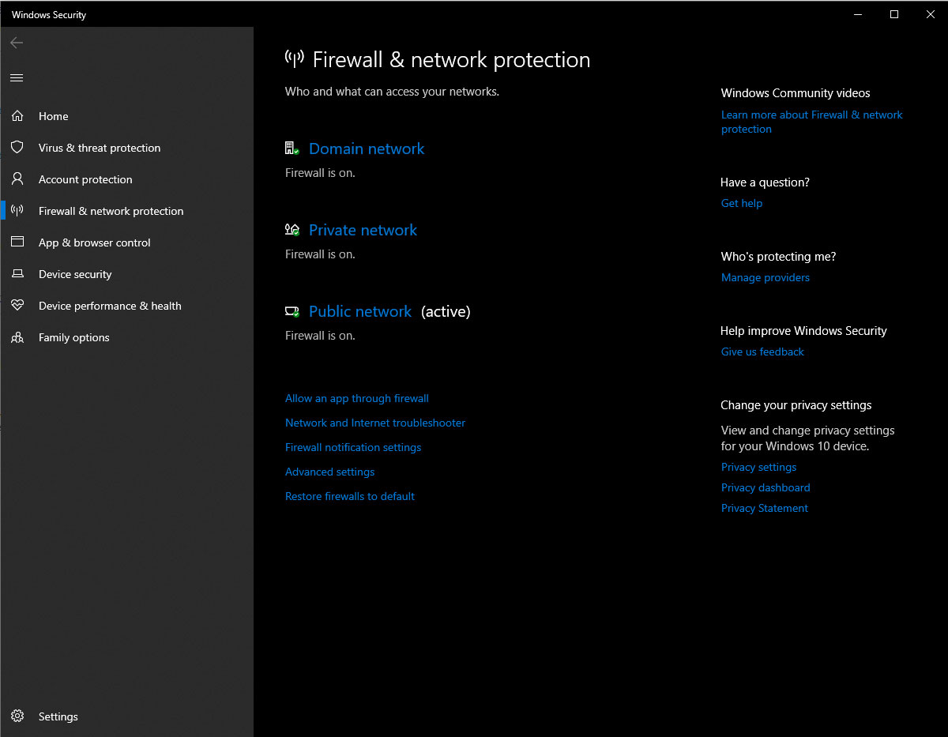Click the Home house icon
Viewport: 948px width, 737px height.
click(x=17, y=116)
